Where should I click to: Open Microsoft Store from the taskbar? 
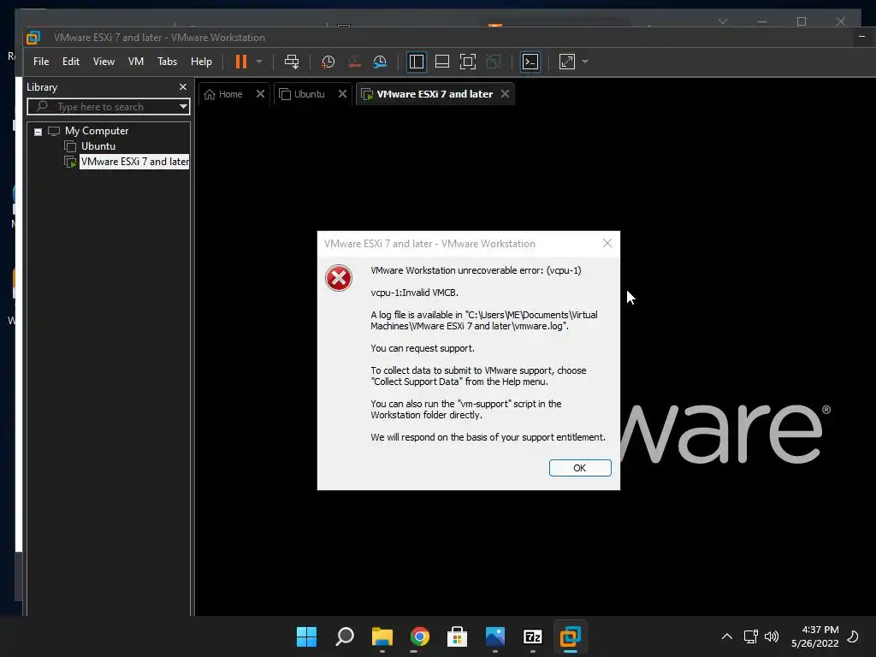(457, 636)
